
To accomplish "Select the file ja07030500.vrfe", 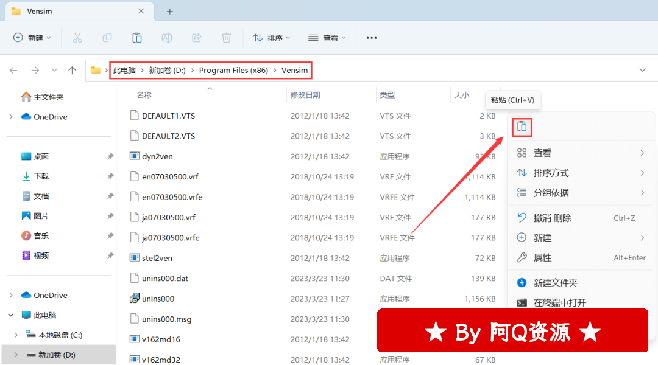I will [171, 238].
